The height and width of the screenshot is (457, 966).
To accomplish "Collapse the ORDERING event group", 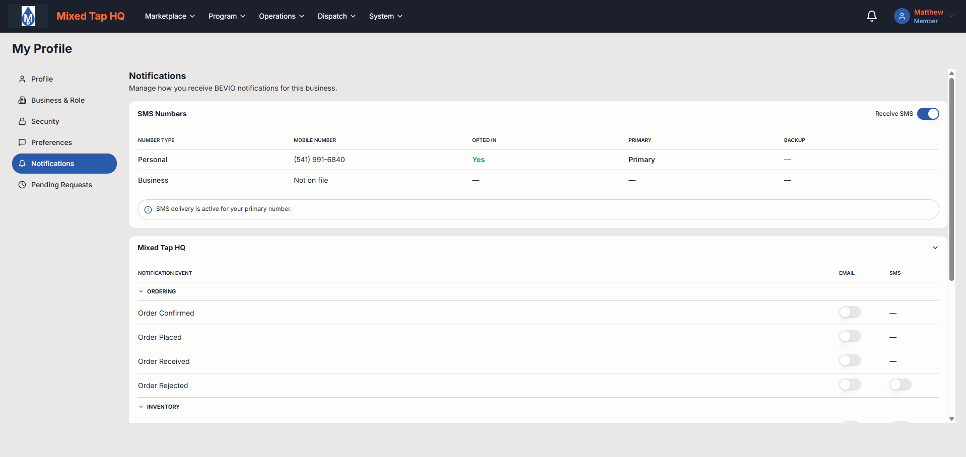I will (141, 291).
